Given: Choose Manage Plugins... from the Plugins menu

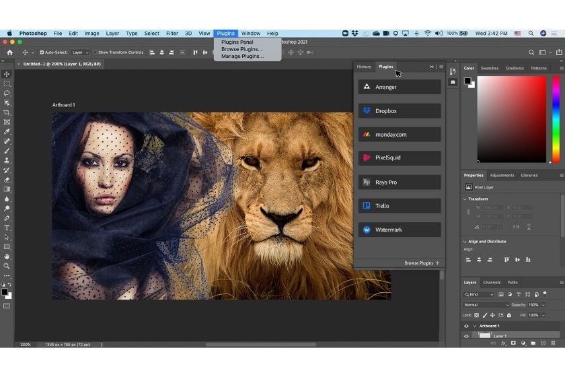Looking at the screenshot, I should coord(242,57).
